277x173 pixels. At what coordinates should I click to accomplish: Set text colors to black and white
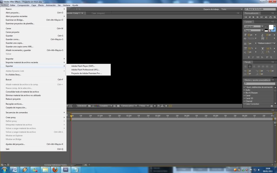[x=266, y=30]
